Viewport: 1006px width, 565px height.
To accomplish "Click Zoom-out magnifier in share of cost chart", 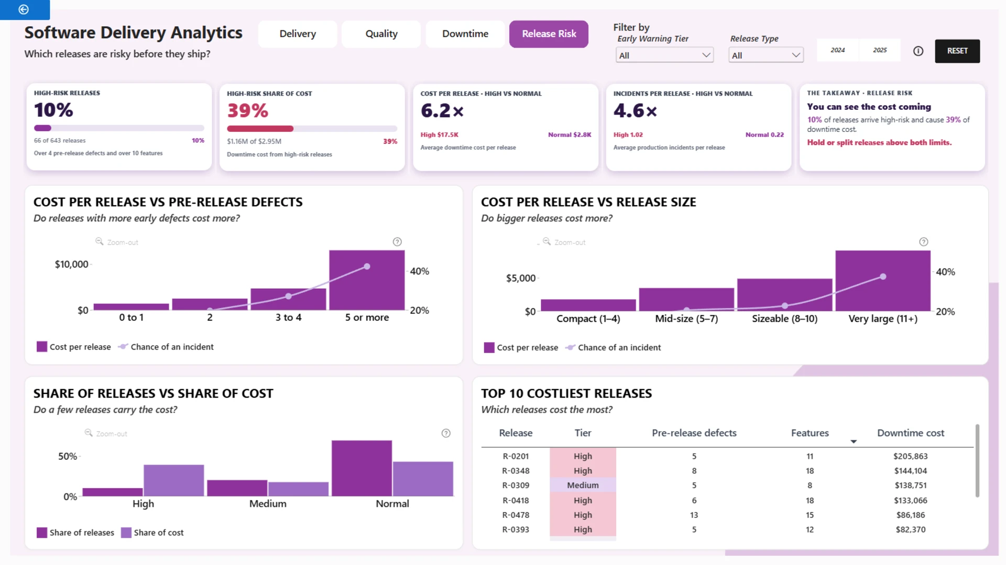I will [89, 433].
